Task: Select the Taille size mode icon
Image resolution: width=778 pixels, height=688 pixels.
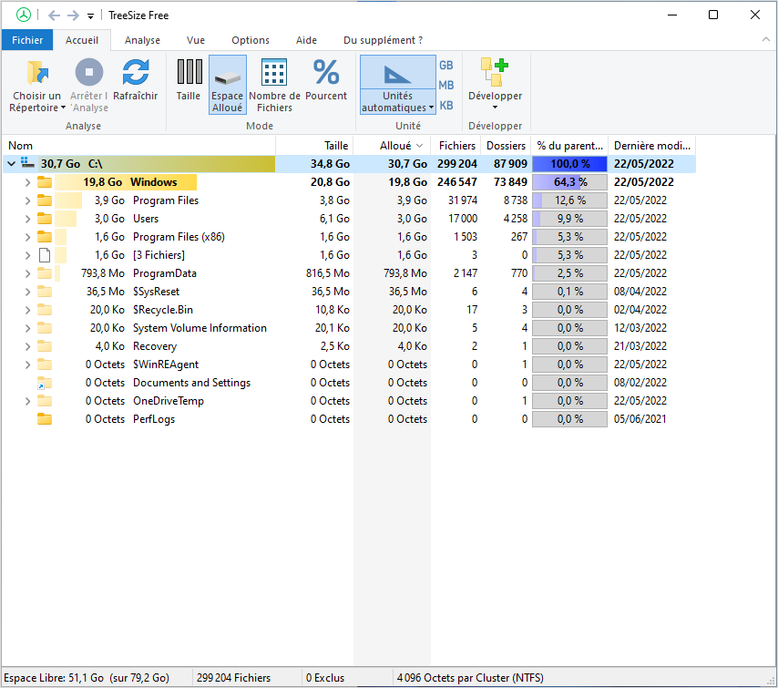Action: pos(189,71)
